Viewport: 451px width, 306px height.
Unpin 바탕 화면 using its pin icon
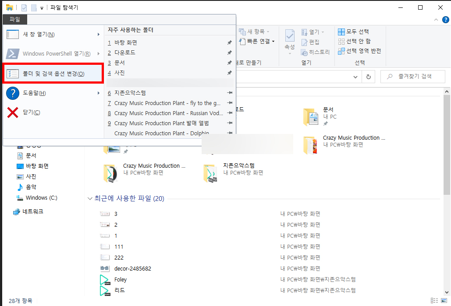click(x=230, y=42)
